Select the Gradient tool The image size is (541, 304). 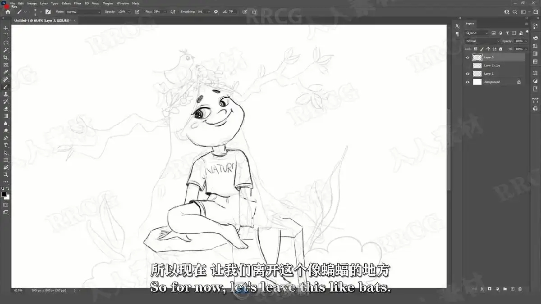6,116
